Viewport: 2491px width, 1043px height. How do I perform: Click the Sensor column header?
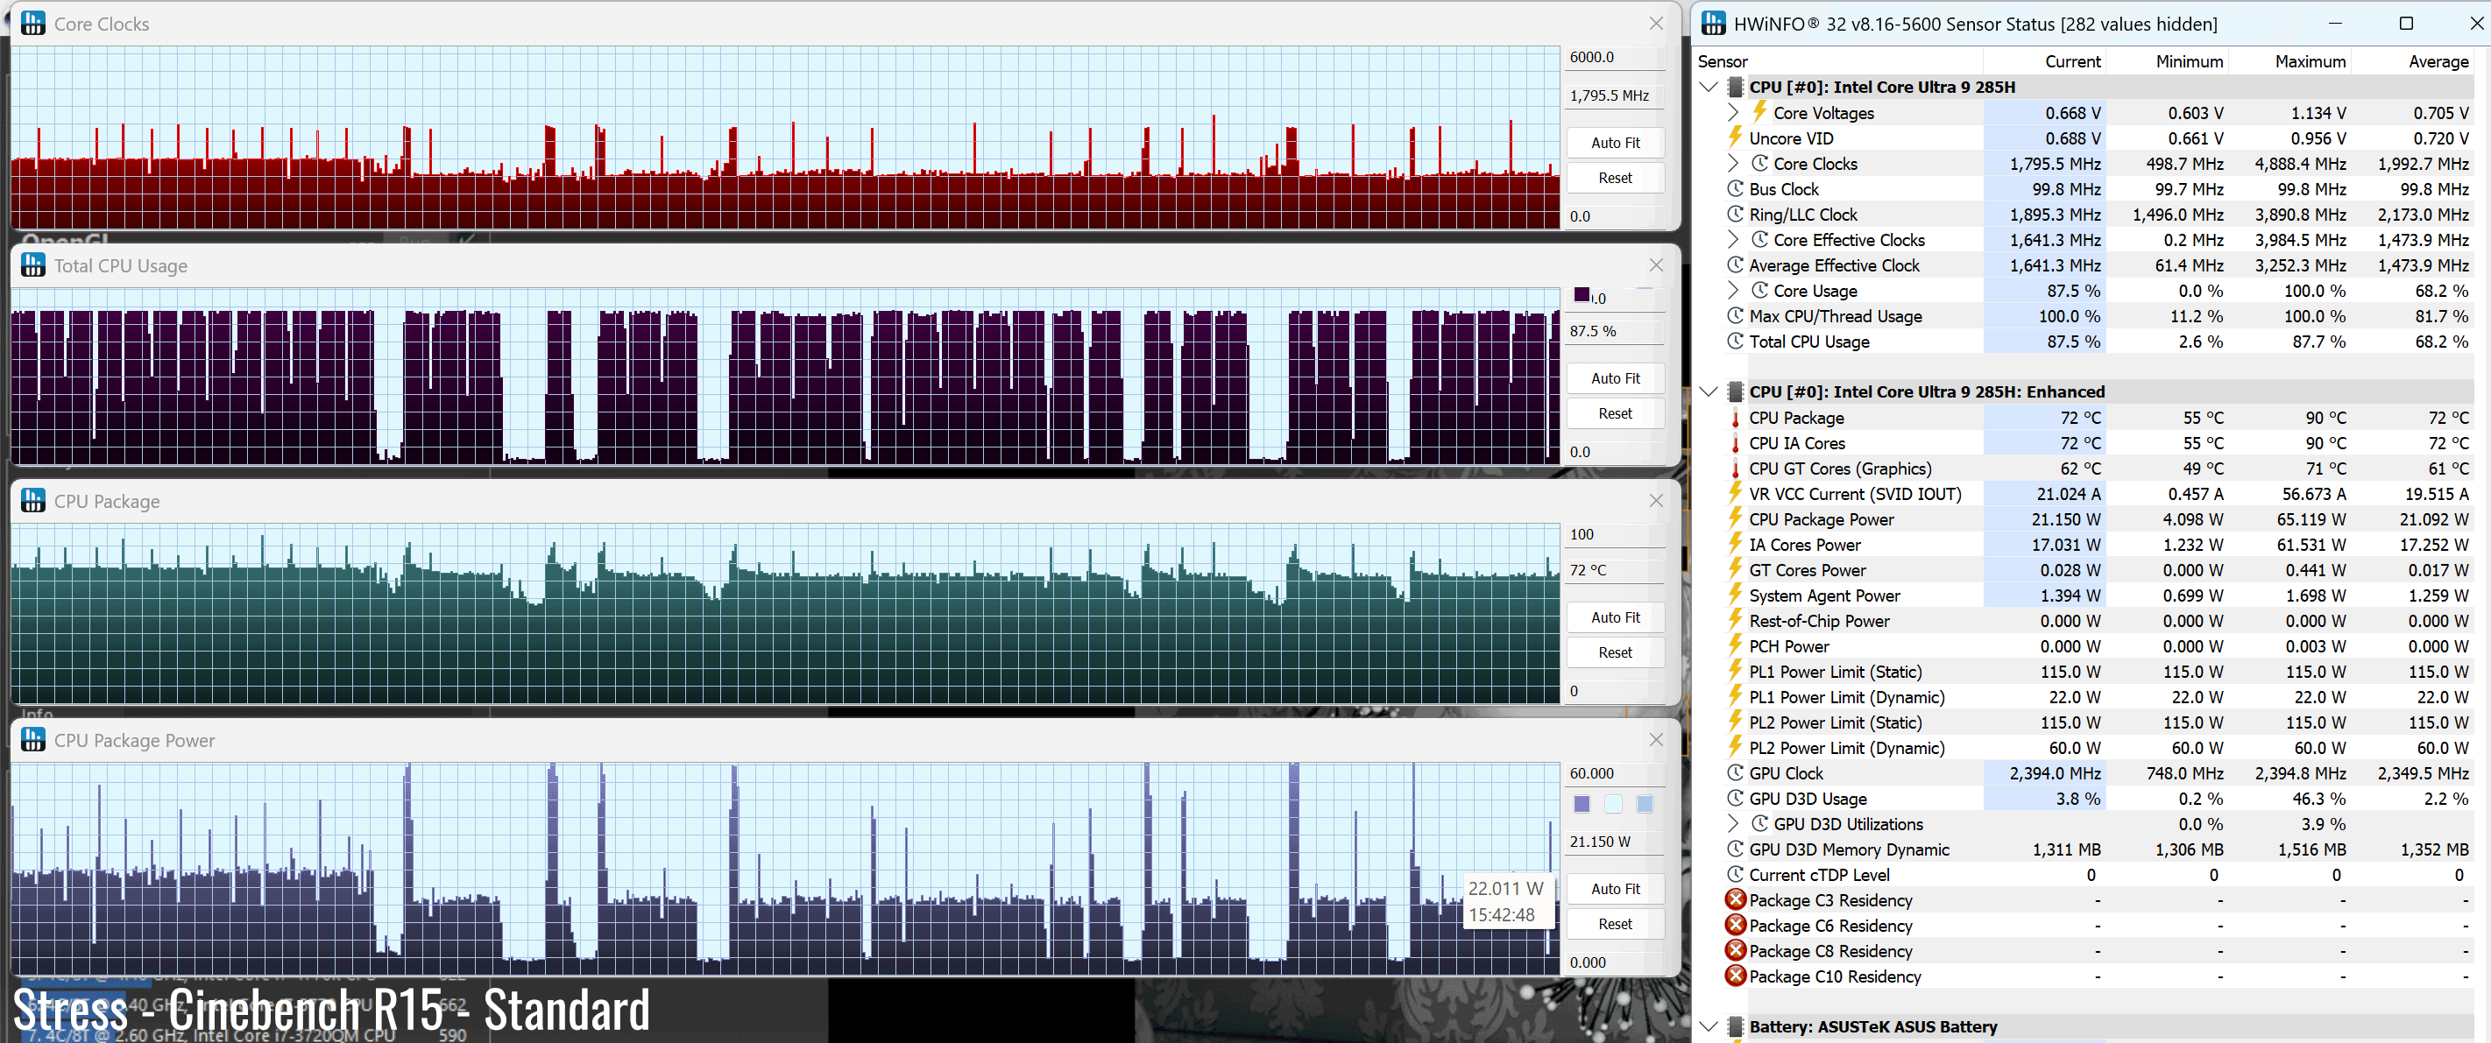(1838, 61)
